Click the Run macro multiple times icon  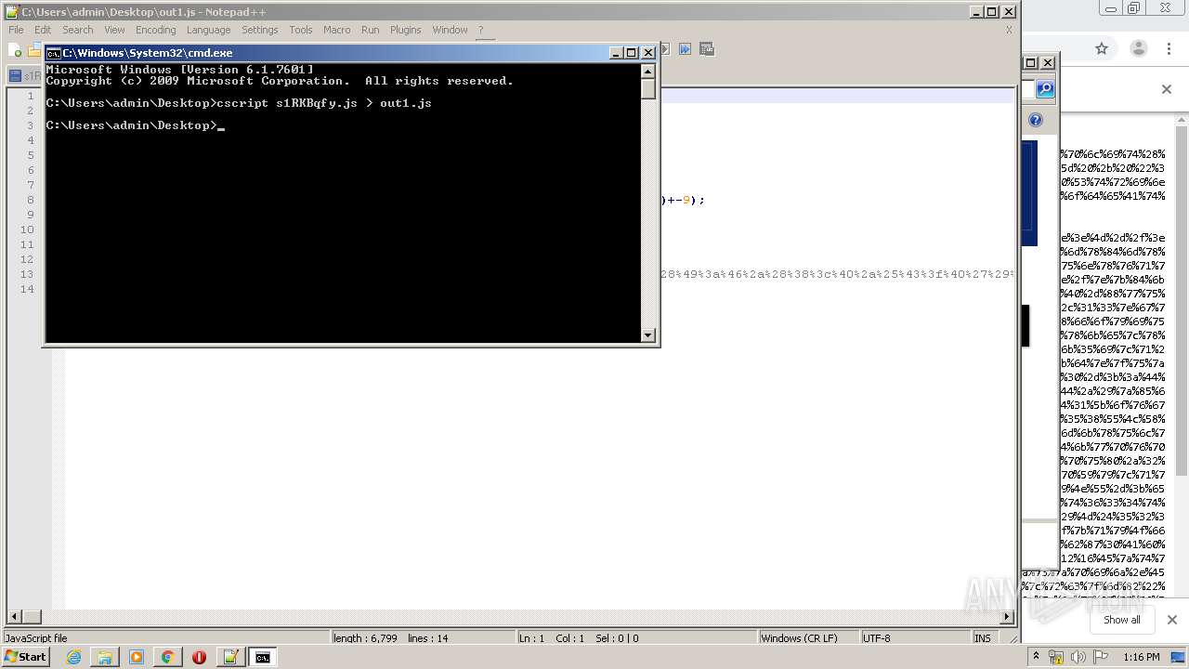[685, 49]
